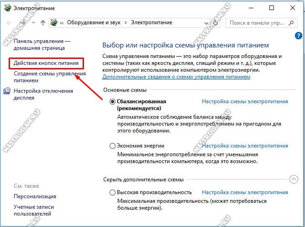Open Создание схемы управления питанием

pyautogui.click(x=50, y=77)
